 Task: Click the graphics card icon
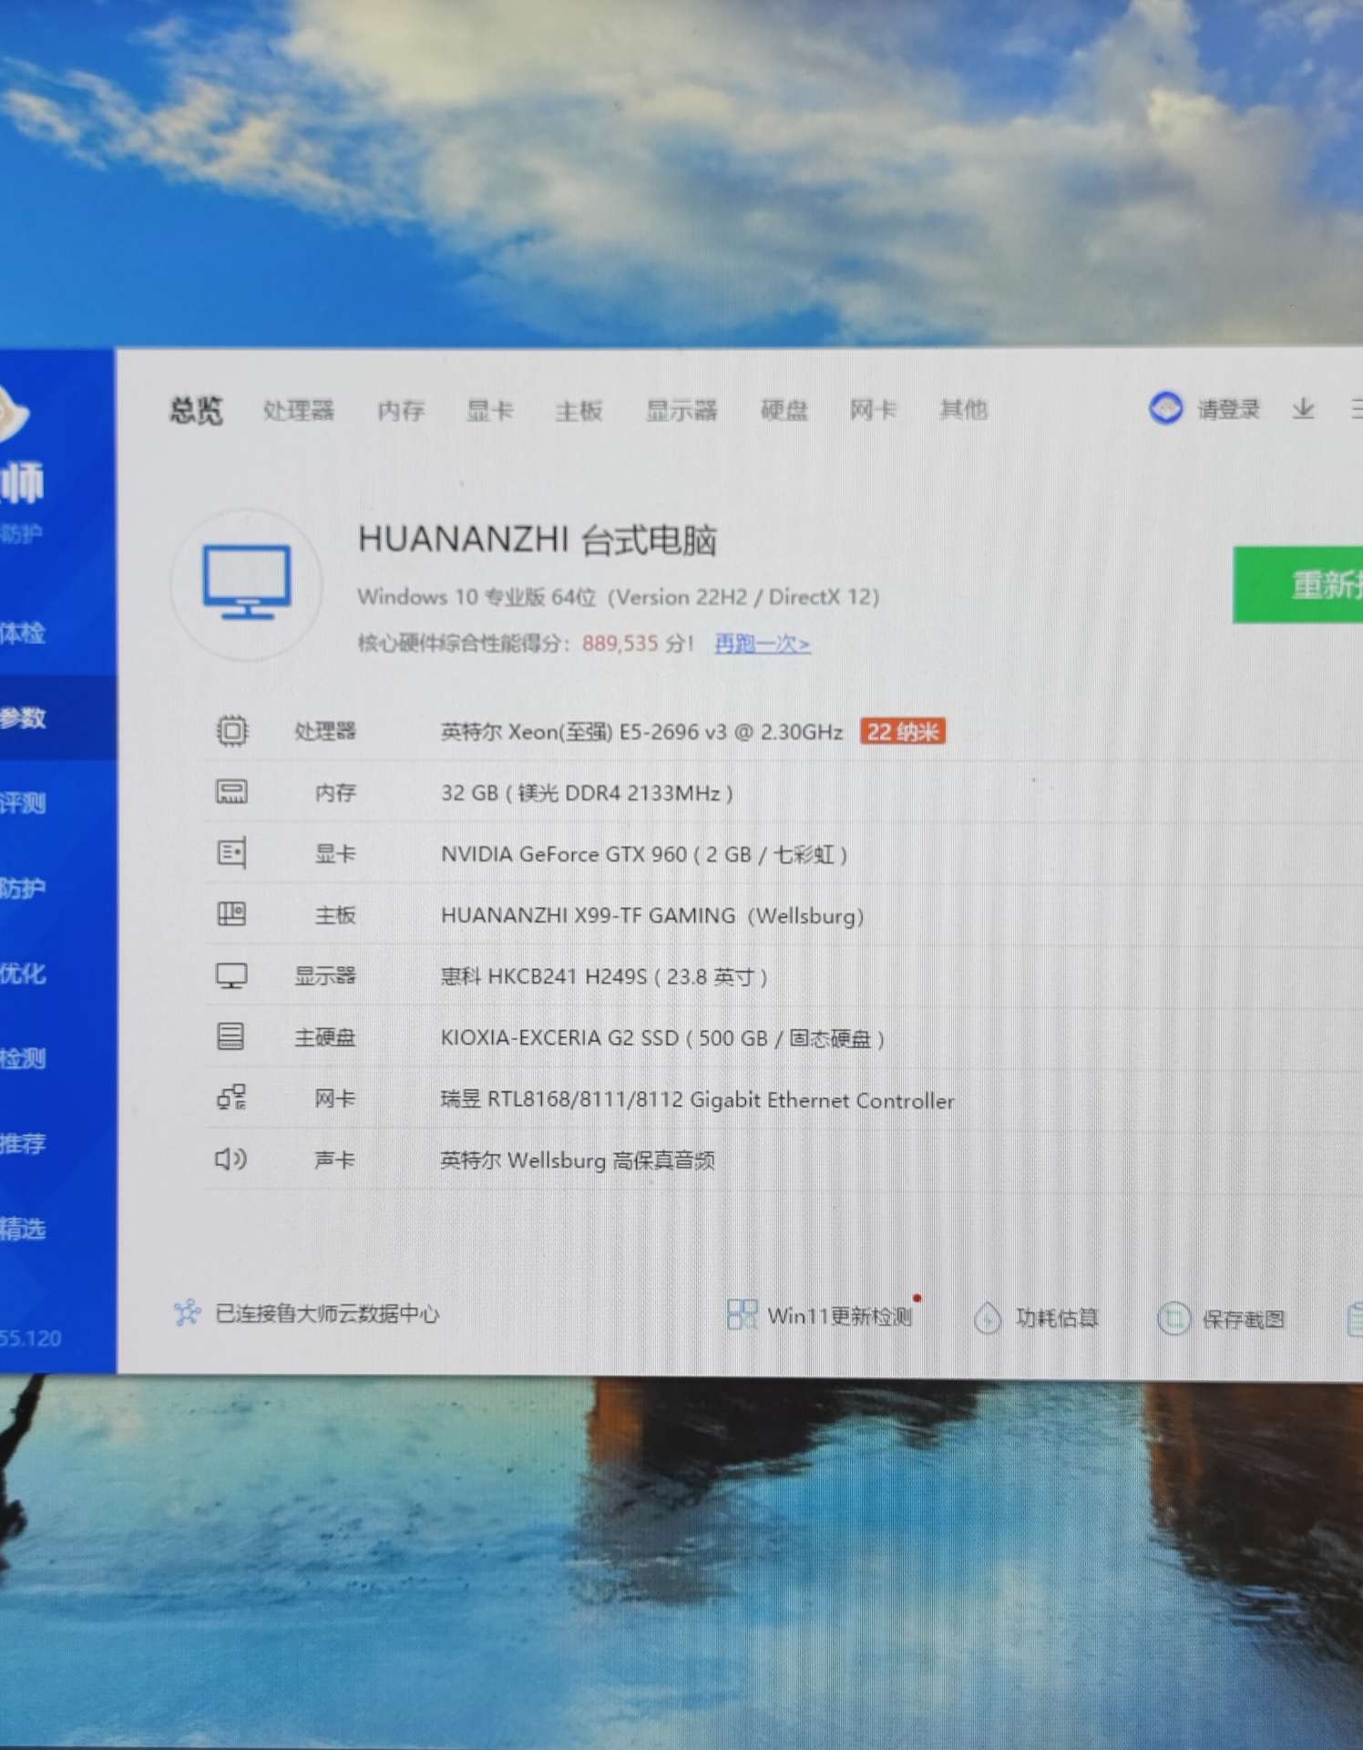click(231, 853)
